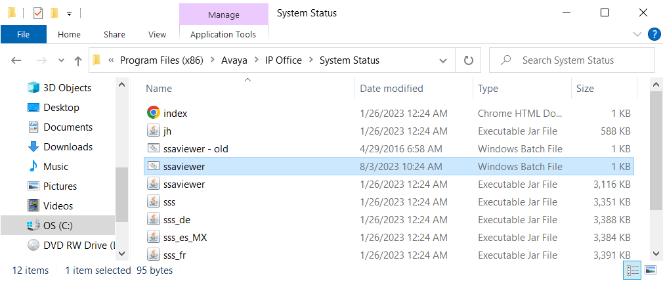The height and width of the screenshot is (281, 663).
Task: Switch to the View ribbon tab
Action: (158, 34)
